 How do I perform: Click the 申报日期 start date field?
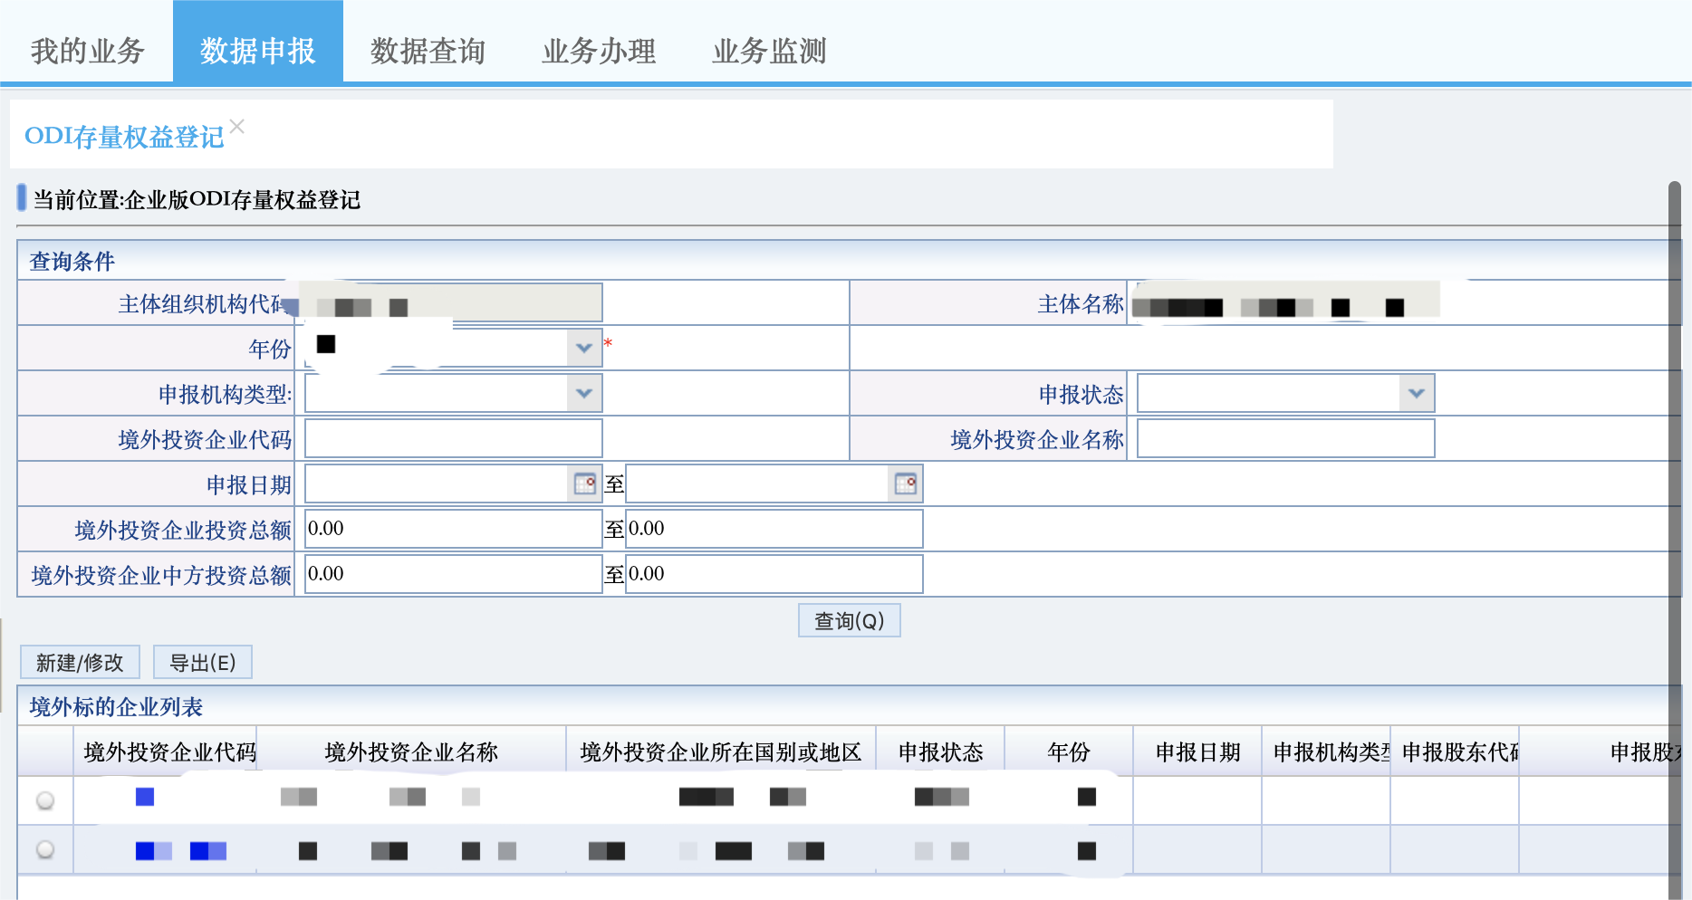[437, 484]
